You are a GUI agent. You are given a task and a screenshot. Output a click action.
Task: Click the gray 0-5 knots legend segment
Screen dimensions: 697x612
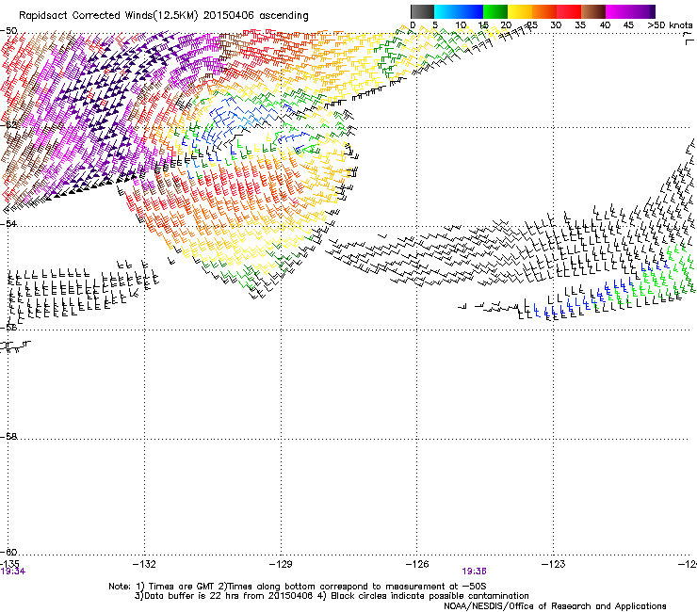point(422,11)
